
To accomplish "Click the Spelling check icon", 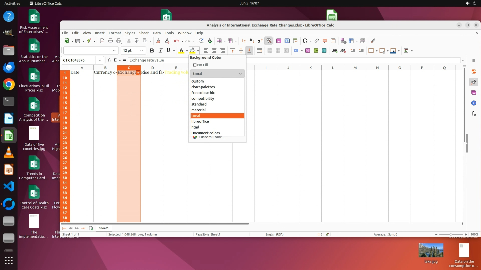I will point(210,41).
